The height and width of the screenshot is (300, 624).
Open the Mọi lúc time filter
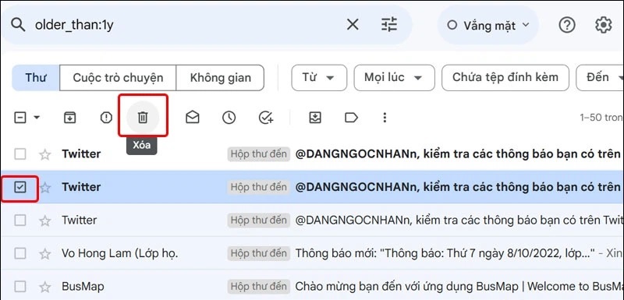[395, 77]
